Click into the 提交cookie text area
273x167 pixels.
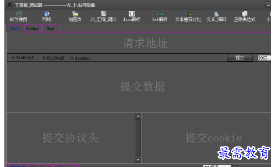(206, 138)
